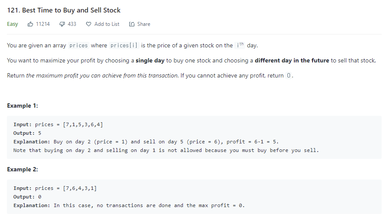Viewport: 389px width, 217px height.
Task: Click the bold phrase single day
Action: coord(150,61)
